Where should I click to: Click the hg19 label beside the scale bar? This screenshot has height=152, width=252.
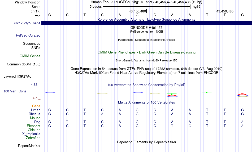coord(197,7)
